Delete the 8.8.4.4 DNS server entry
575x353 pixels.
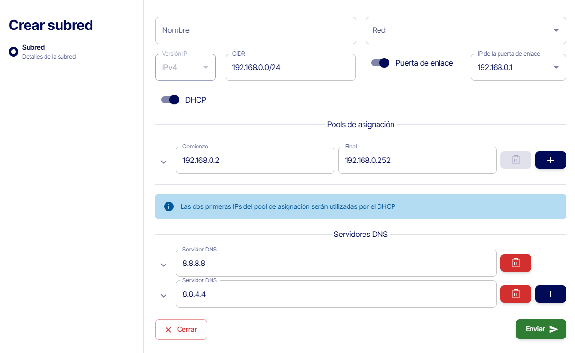point(515,294)
